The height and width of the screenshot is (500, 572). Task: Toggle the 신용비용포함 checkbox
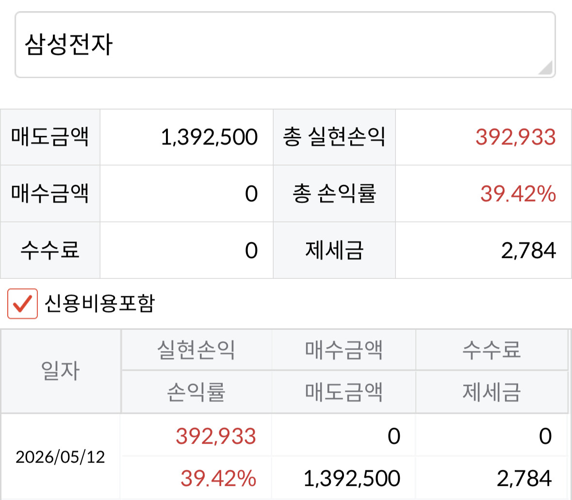(22, 304)
